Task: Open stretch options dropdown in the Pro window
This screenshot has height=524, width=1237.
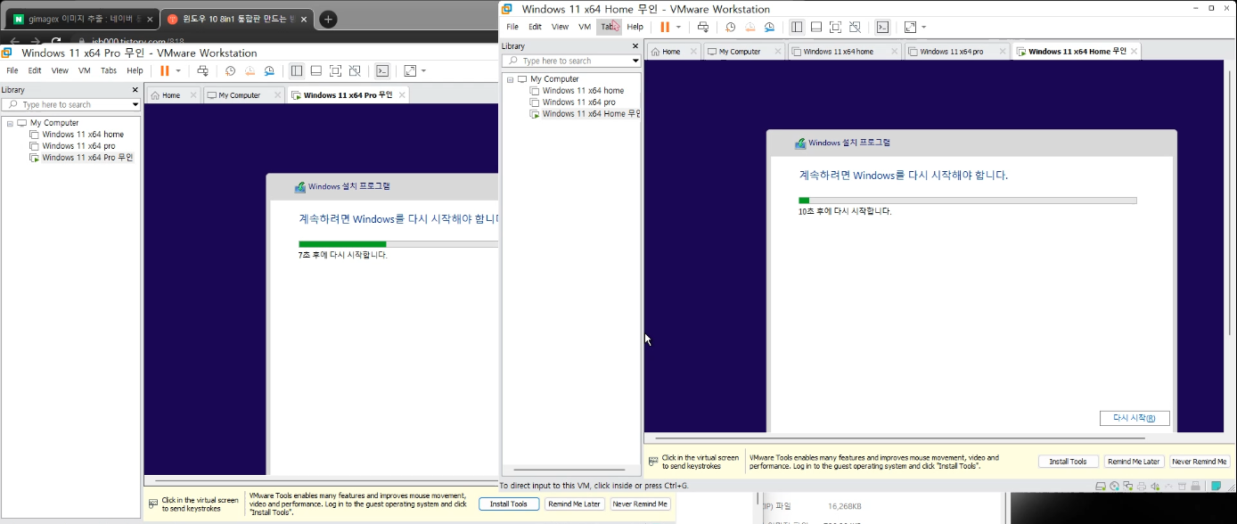Action: (x=423, y=70)
